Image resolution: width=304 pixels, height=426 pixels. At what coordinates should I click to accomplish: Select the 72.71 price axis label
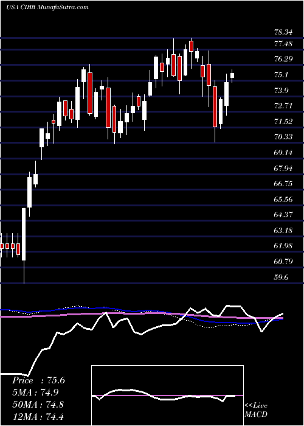(283, 106)
